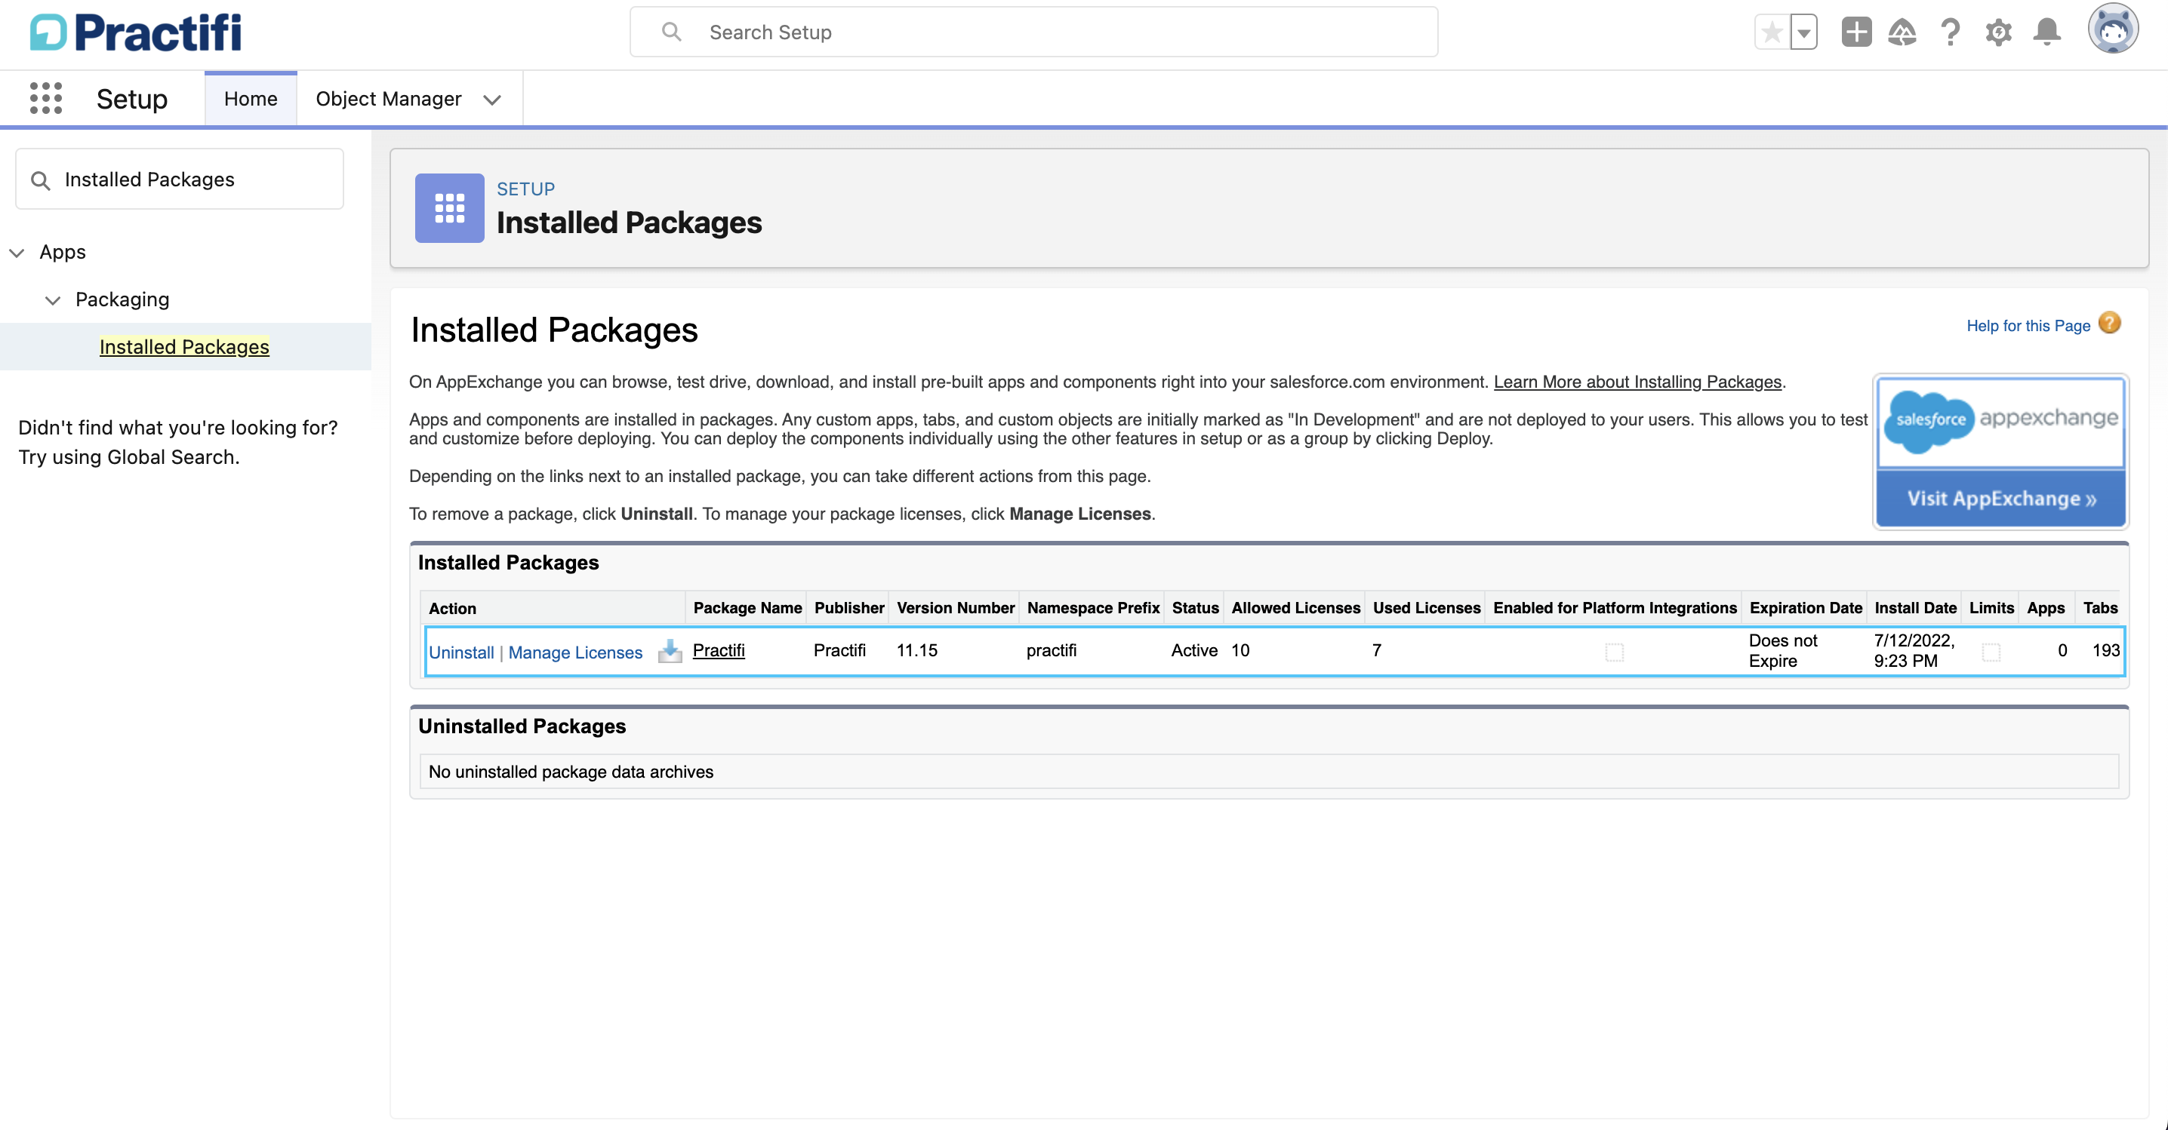The image size is (2168, 1130).
Task: Toggle the Limits checkbox in Practifi row
Action: pyautogui.click(x=1991, y=652)
